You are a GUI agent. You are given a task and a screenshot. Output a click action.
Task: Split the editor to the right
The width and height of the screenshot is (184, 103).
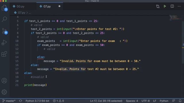(x=172, y=6)
